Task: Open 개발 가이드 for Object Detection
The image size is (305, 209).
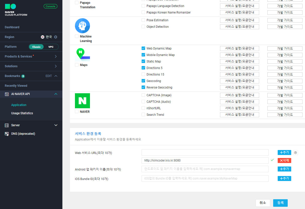Action: [x=285, y=27]
